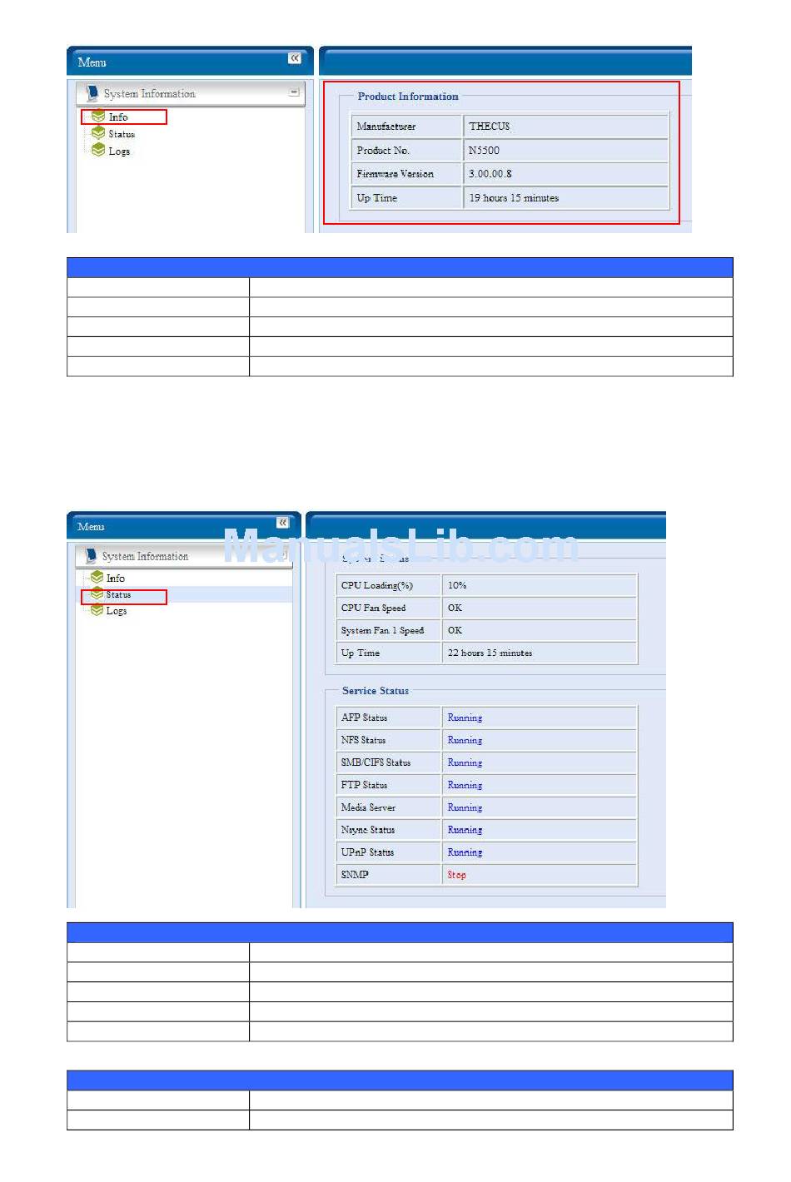Select the CPU Loading value 10%

(x=457, y=585)
